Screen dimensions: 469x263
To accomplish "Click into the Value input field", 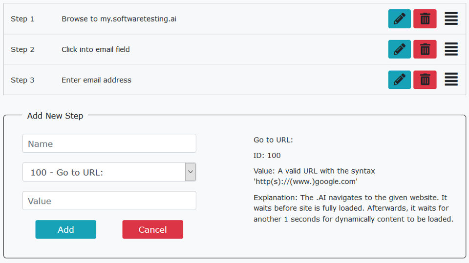I will tap(109, 201).
